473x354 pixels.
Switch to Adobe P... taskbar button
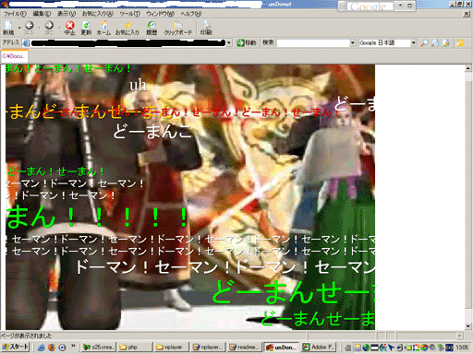click(319, 348)
